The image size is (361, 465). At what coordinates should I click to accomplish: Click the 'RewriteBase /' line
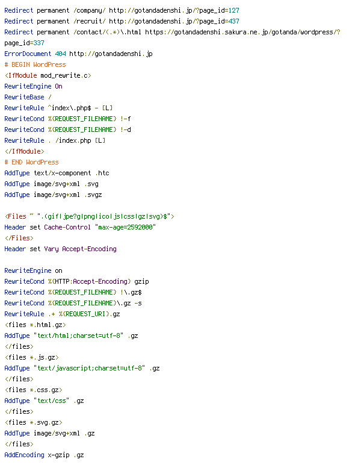[x=28, y=97]
